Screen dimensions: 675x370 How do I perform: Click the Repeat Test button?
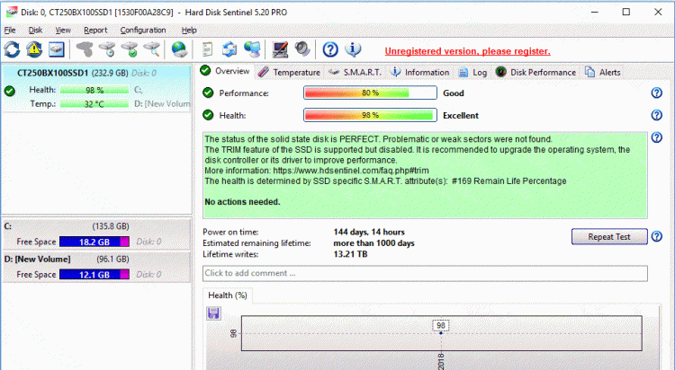point(609,237)
